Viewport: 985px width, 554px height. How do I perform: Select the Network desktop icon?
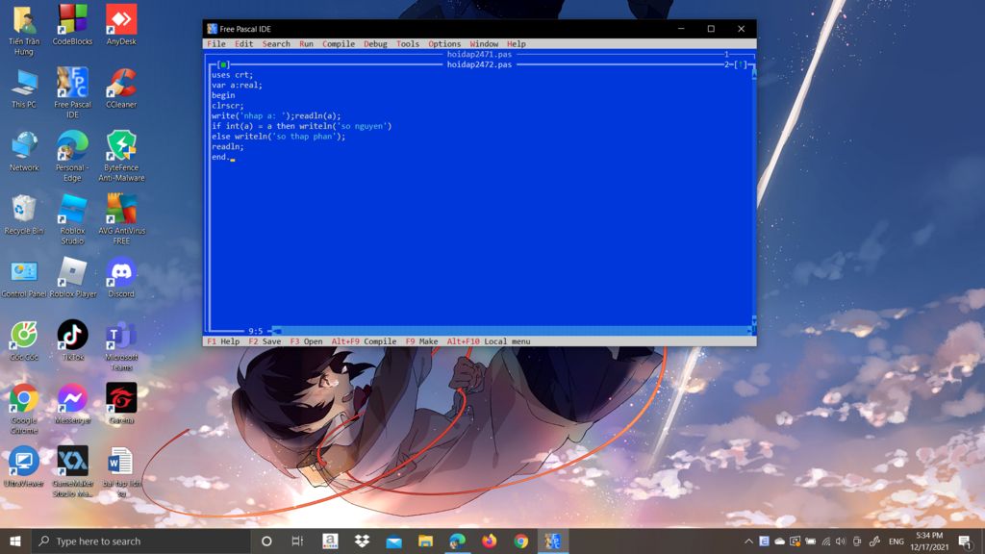tap(24, 151)
